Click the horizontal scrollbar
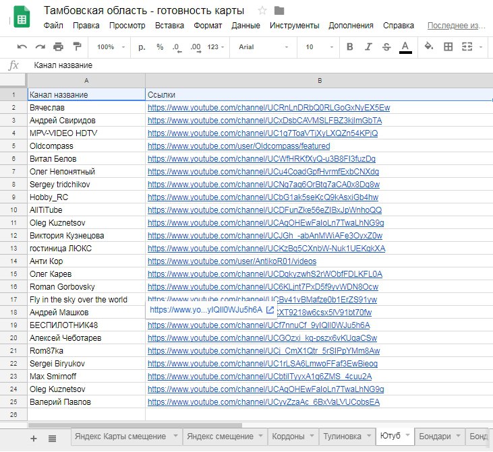This screenshot has height=452, width=493. point(135,426)
